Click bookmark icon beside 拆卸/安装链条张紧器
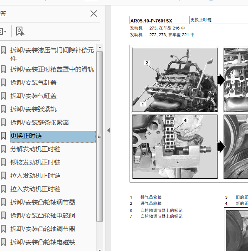Image resolution: width=248 pixels, height=251 pixels. [3, 123]
